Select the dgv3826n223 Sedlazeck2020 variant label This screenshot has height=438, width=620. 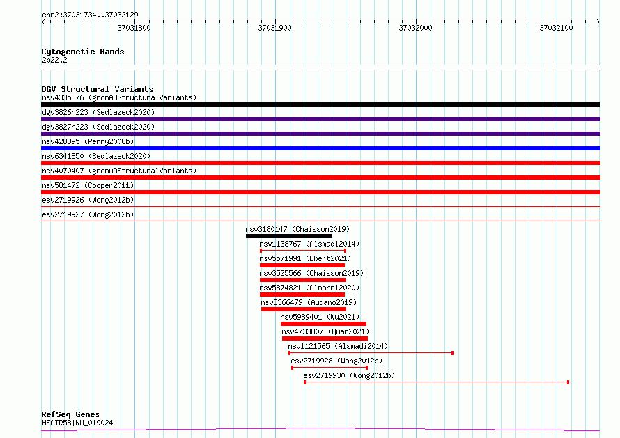pos(98,112)
